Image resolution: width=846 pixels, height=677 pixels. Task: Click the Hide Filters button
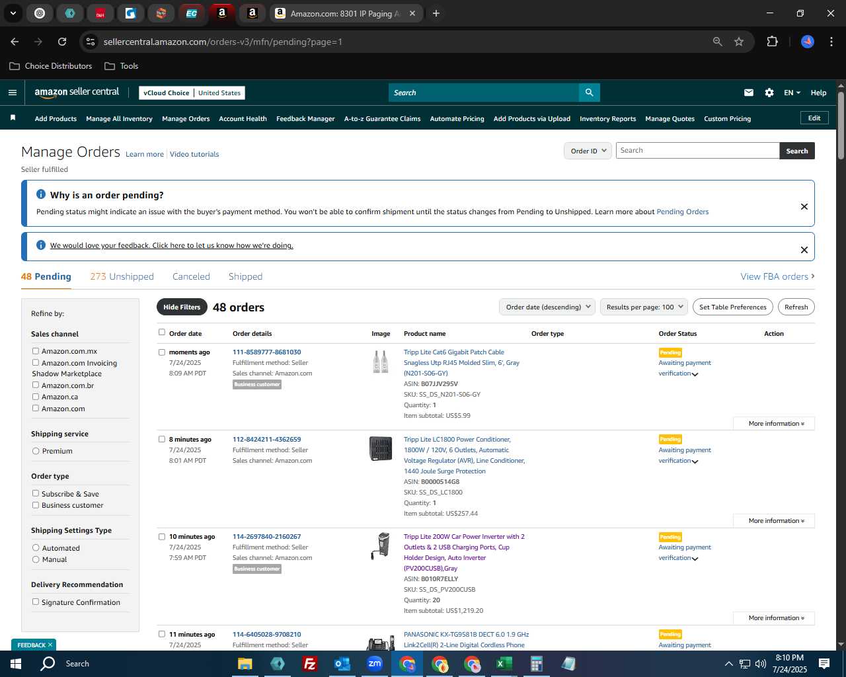point(182,307)
